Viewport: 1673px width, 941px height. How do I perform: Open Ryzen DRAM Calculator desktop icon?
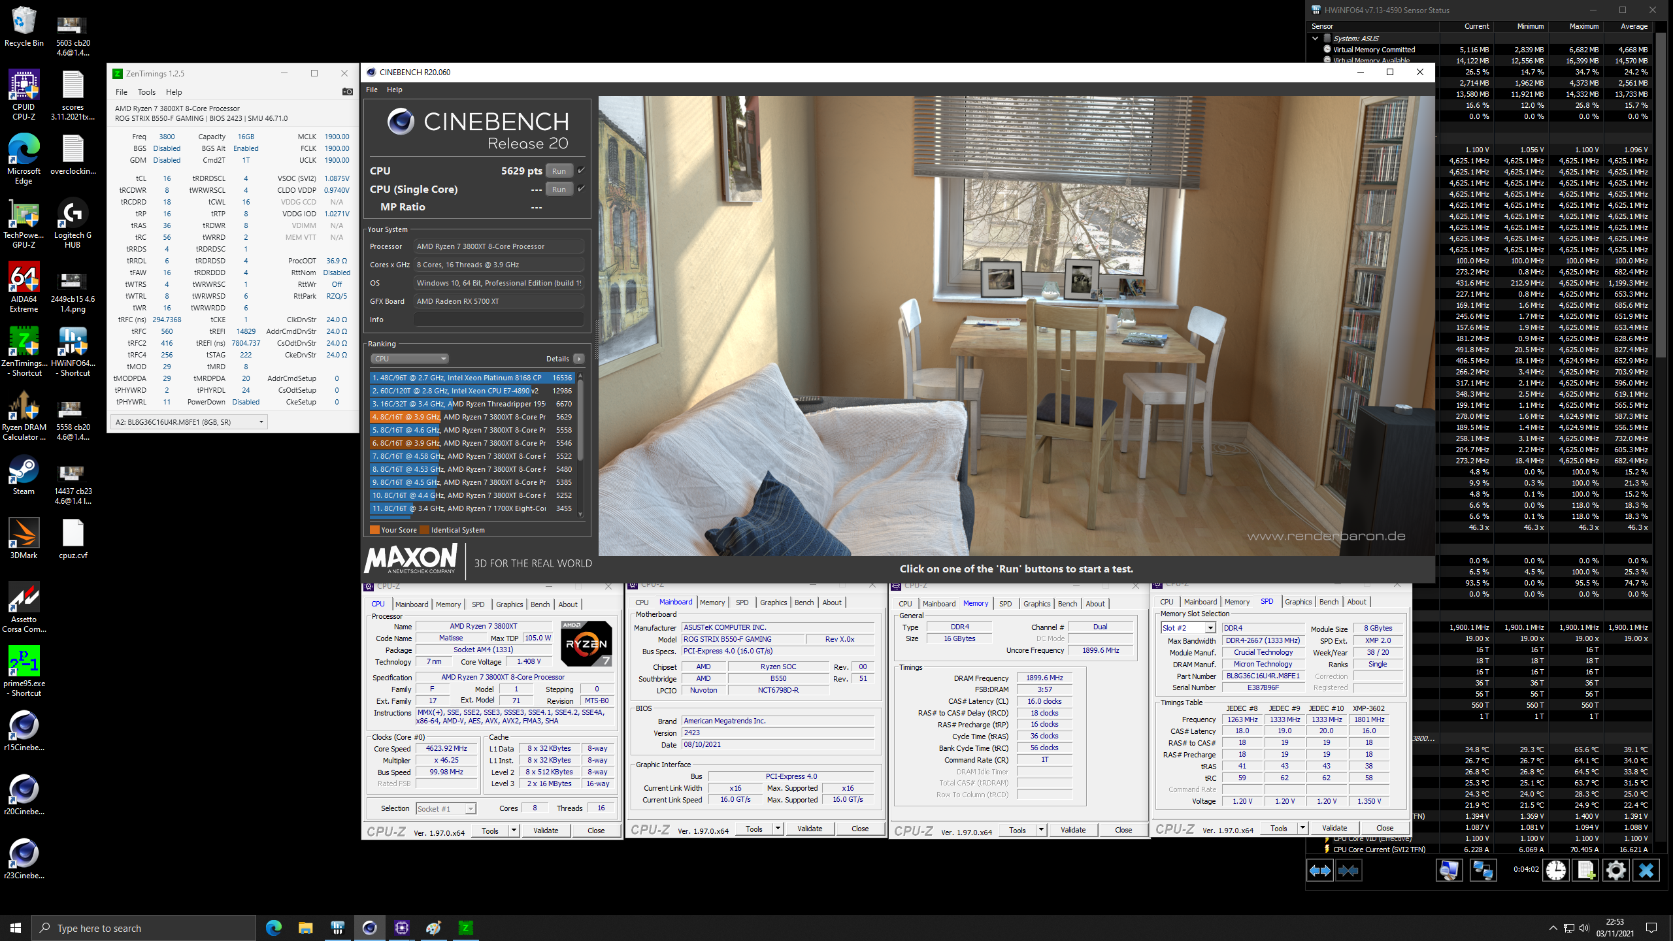24,415
